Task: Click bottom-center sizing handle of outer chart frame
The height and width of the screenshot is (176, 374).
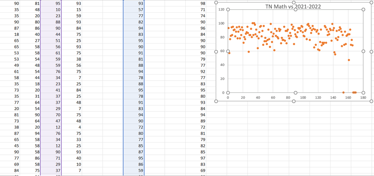Action: (294, 101)
